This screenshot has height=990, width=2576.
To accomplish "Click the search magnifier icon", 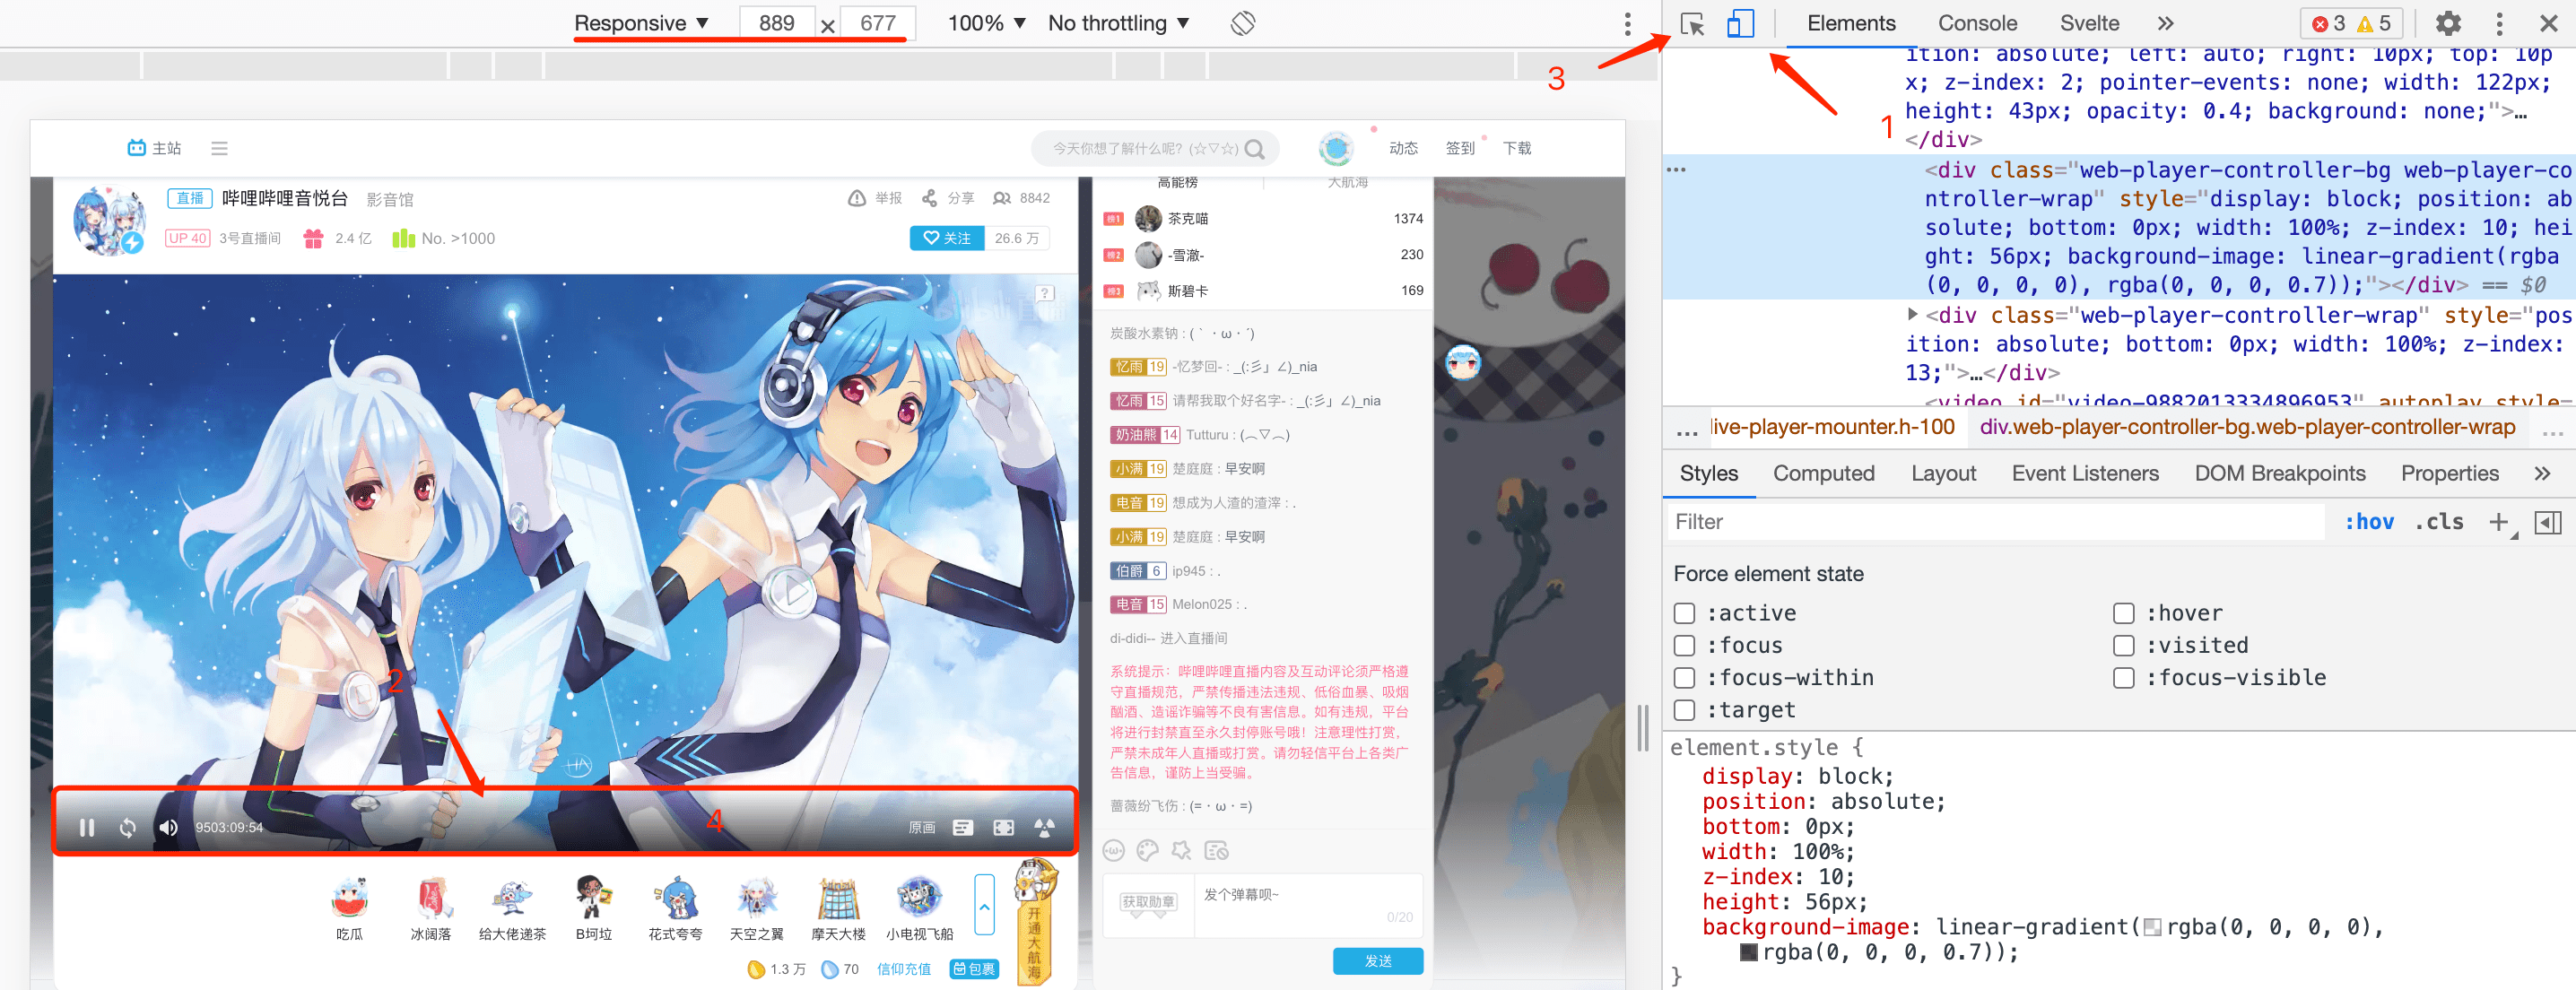I will click(x=1255, y=149).
